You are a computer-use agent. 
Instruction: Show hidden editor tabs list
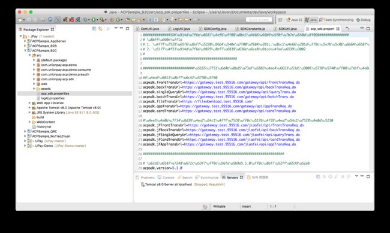tap(348, 29)
